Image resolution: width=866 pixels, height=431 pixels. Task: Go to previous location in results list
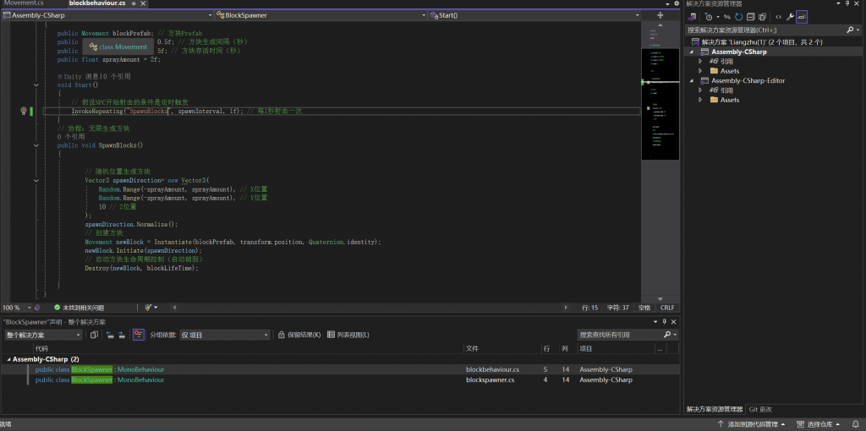point(110,335)
